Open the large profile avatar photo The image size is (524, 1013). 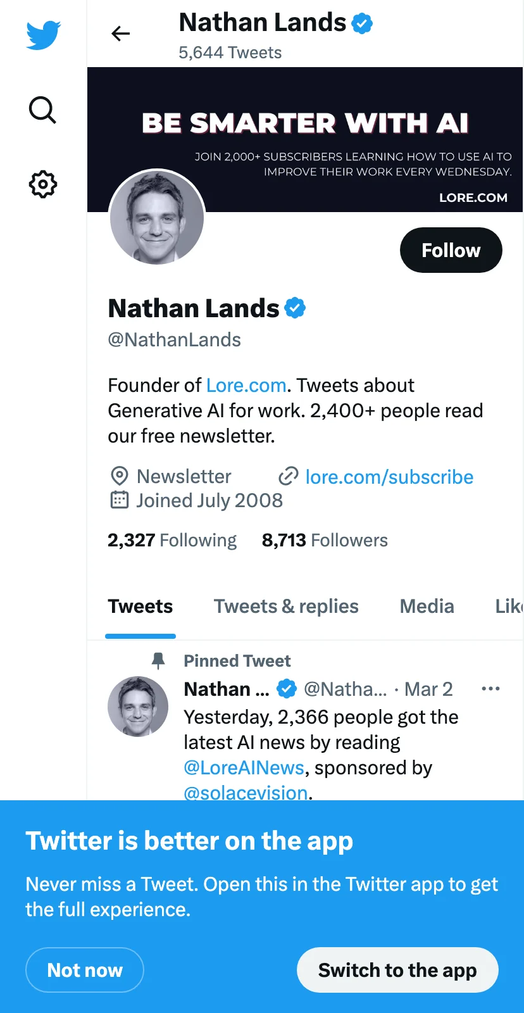pos(157,217)
